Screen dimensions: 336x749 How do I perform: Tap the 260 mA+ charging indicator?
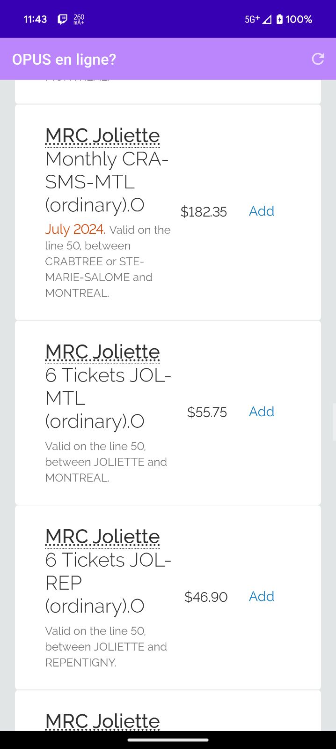pyautogui.click(x=79, y=19)
